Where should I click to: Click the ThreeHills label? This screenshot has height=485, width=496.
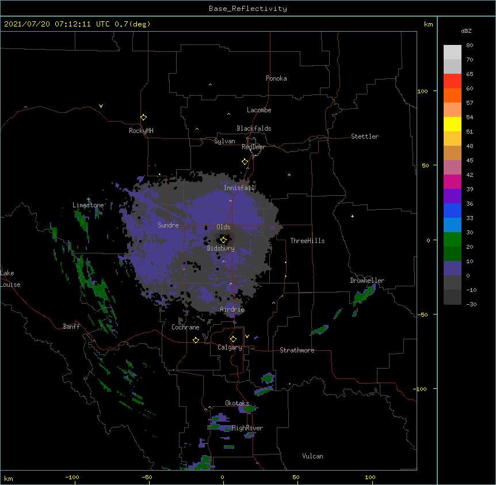click(x=307, y=241)
